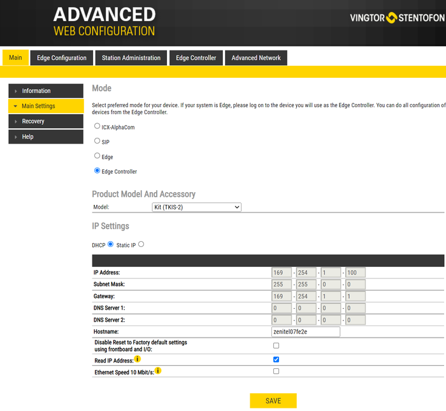Open the Help sidebar section
Image resolution: width=446 pixels, height=411 pixels.
coord(16,137)
